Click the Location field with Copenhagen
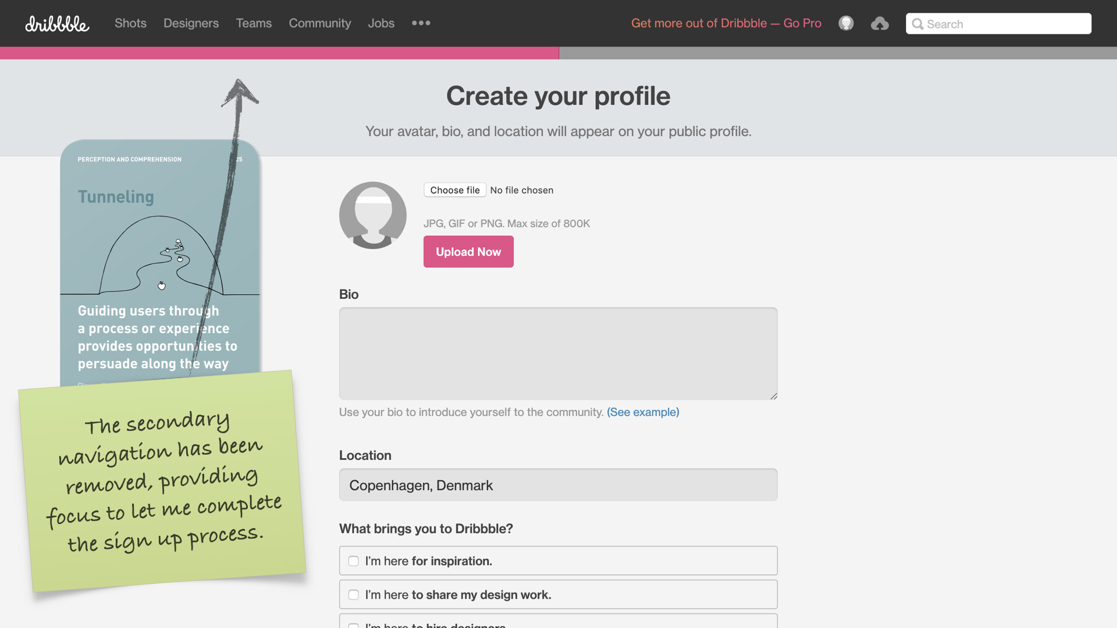The height and width of the screenshot is (628, 1117). click(558, 485)
